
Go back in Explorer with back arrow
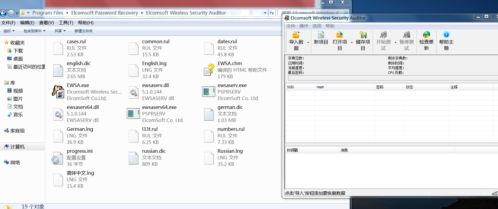[3, 13]
